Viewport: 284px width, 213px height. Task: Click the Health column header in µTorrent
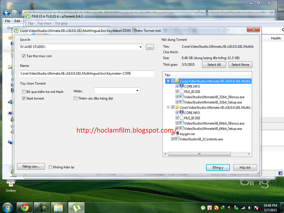[x=276, y=38]
